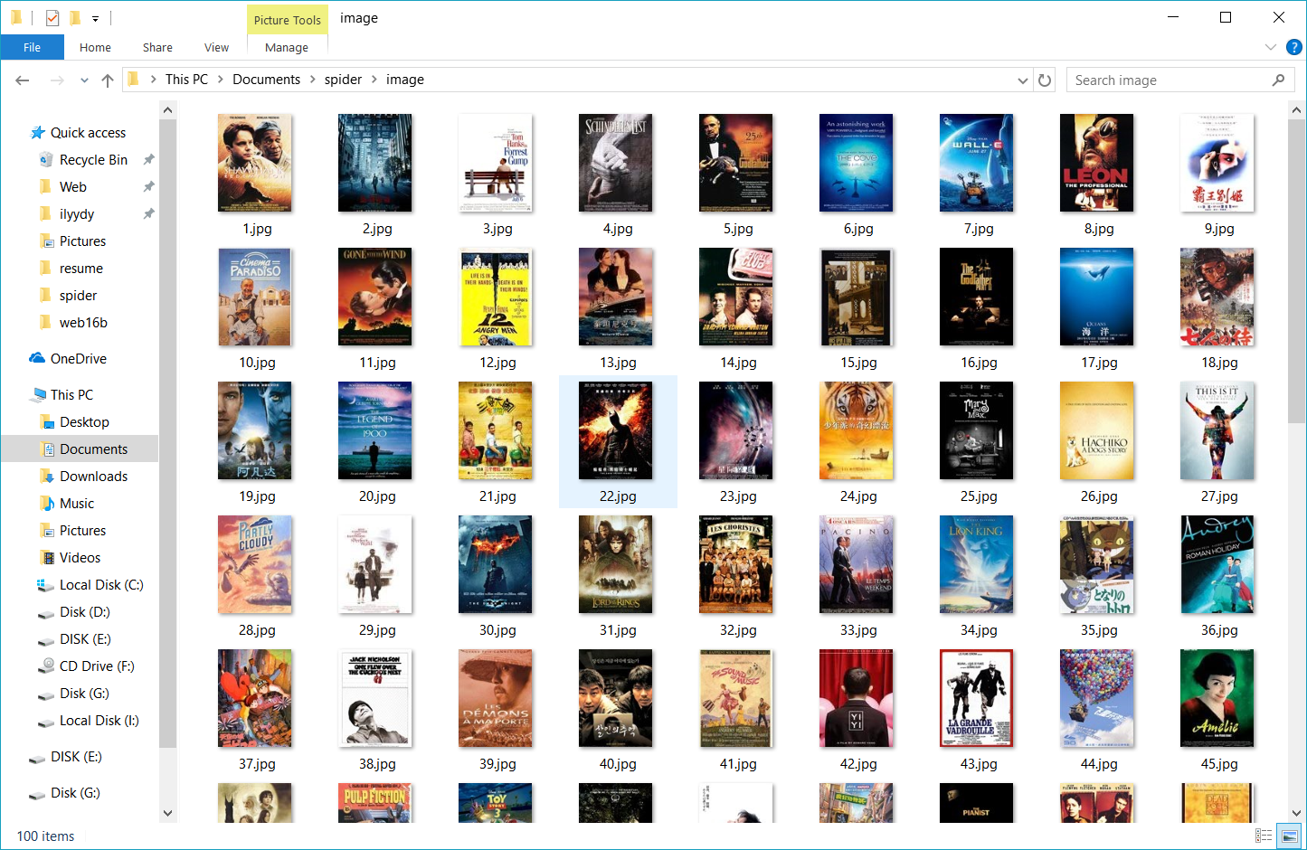Select the 26.jpg Hachiko thumbnail

[1097, 430]
